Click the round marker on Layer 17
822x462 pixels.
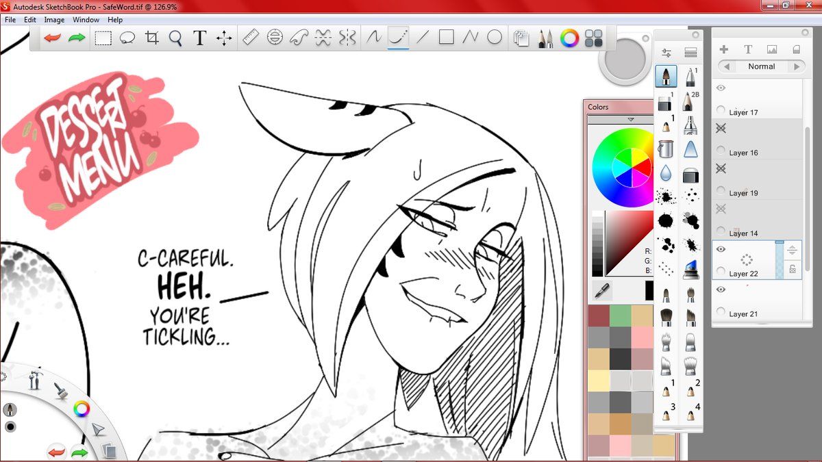[721, 110]
